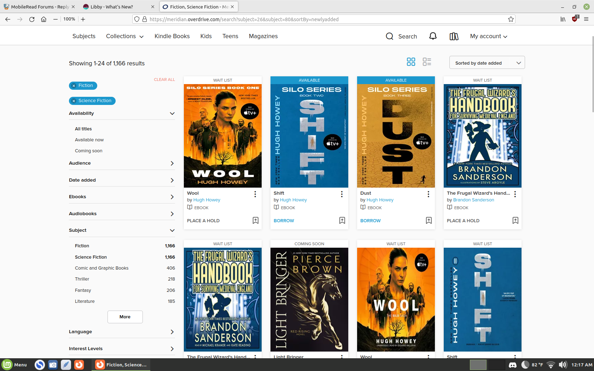
Task: Open options menu for Wool ebook
Action: (x=255, y=194)
